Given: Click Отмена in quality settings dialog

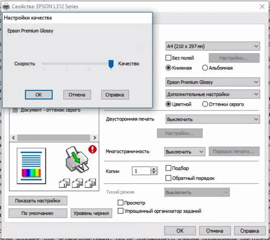Looking at the screenshot, I should point(77,95).
